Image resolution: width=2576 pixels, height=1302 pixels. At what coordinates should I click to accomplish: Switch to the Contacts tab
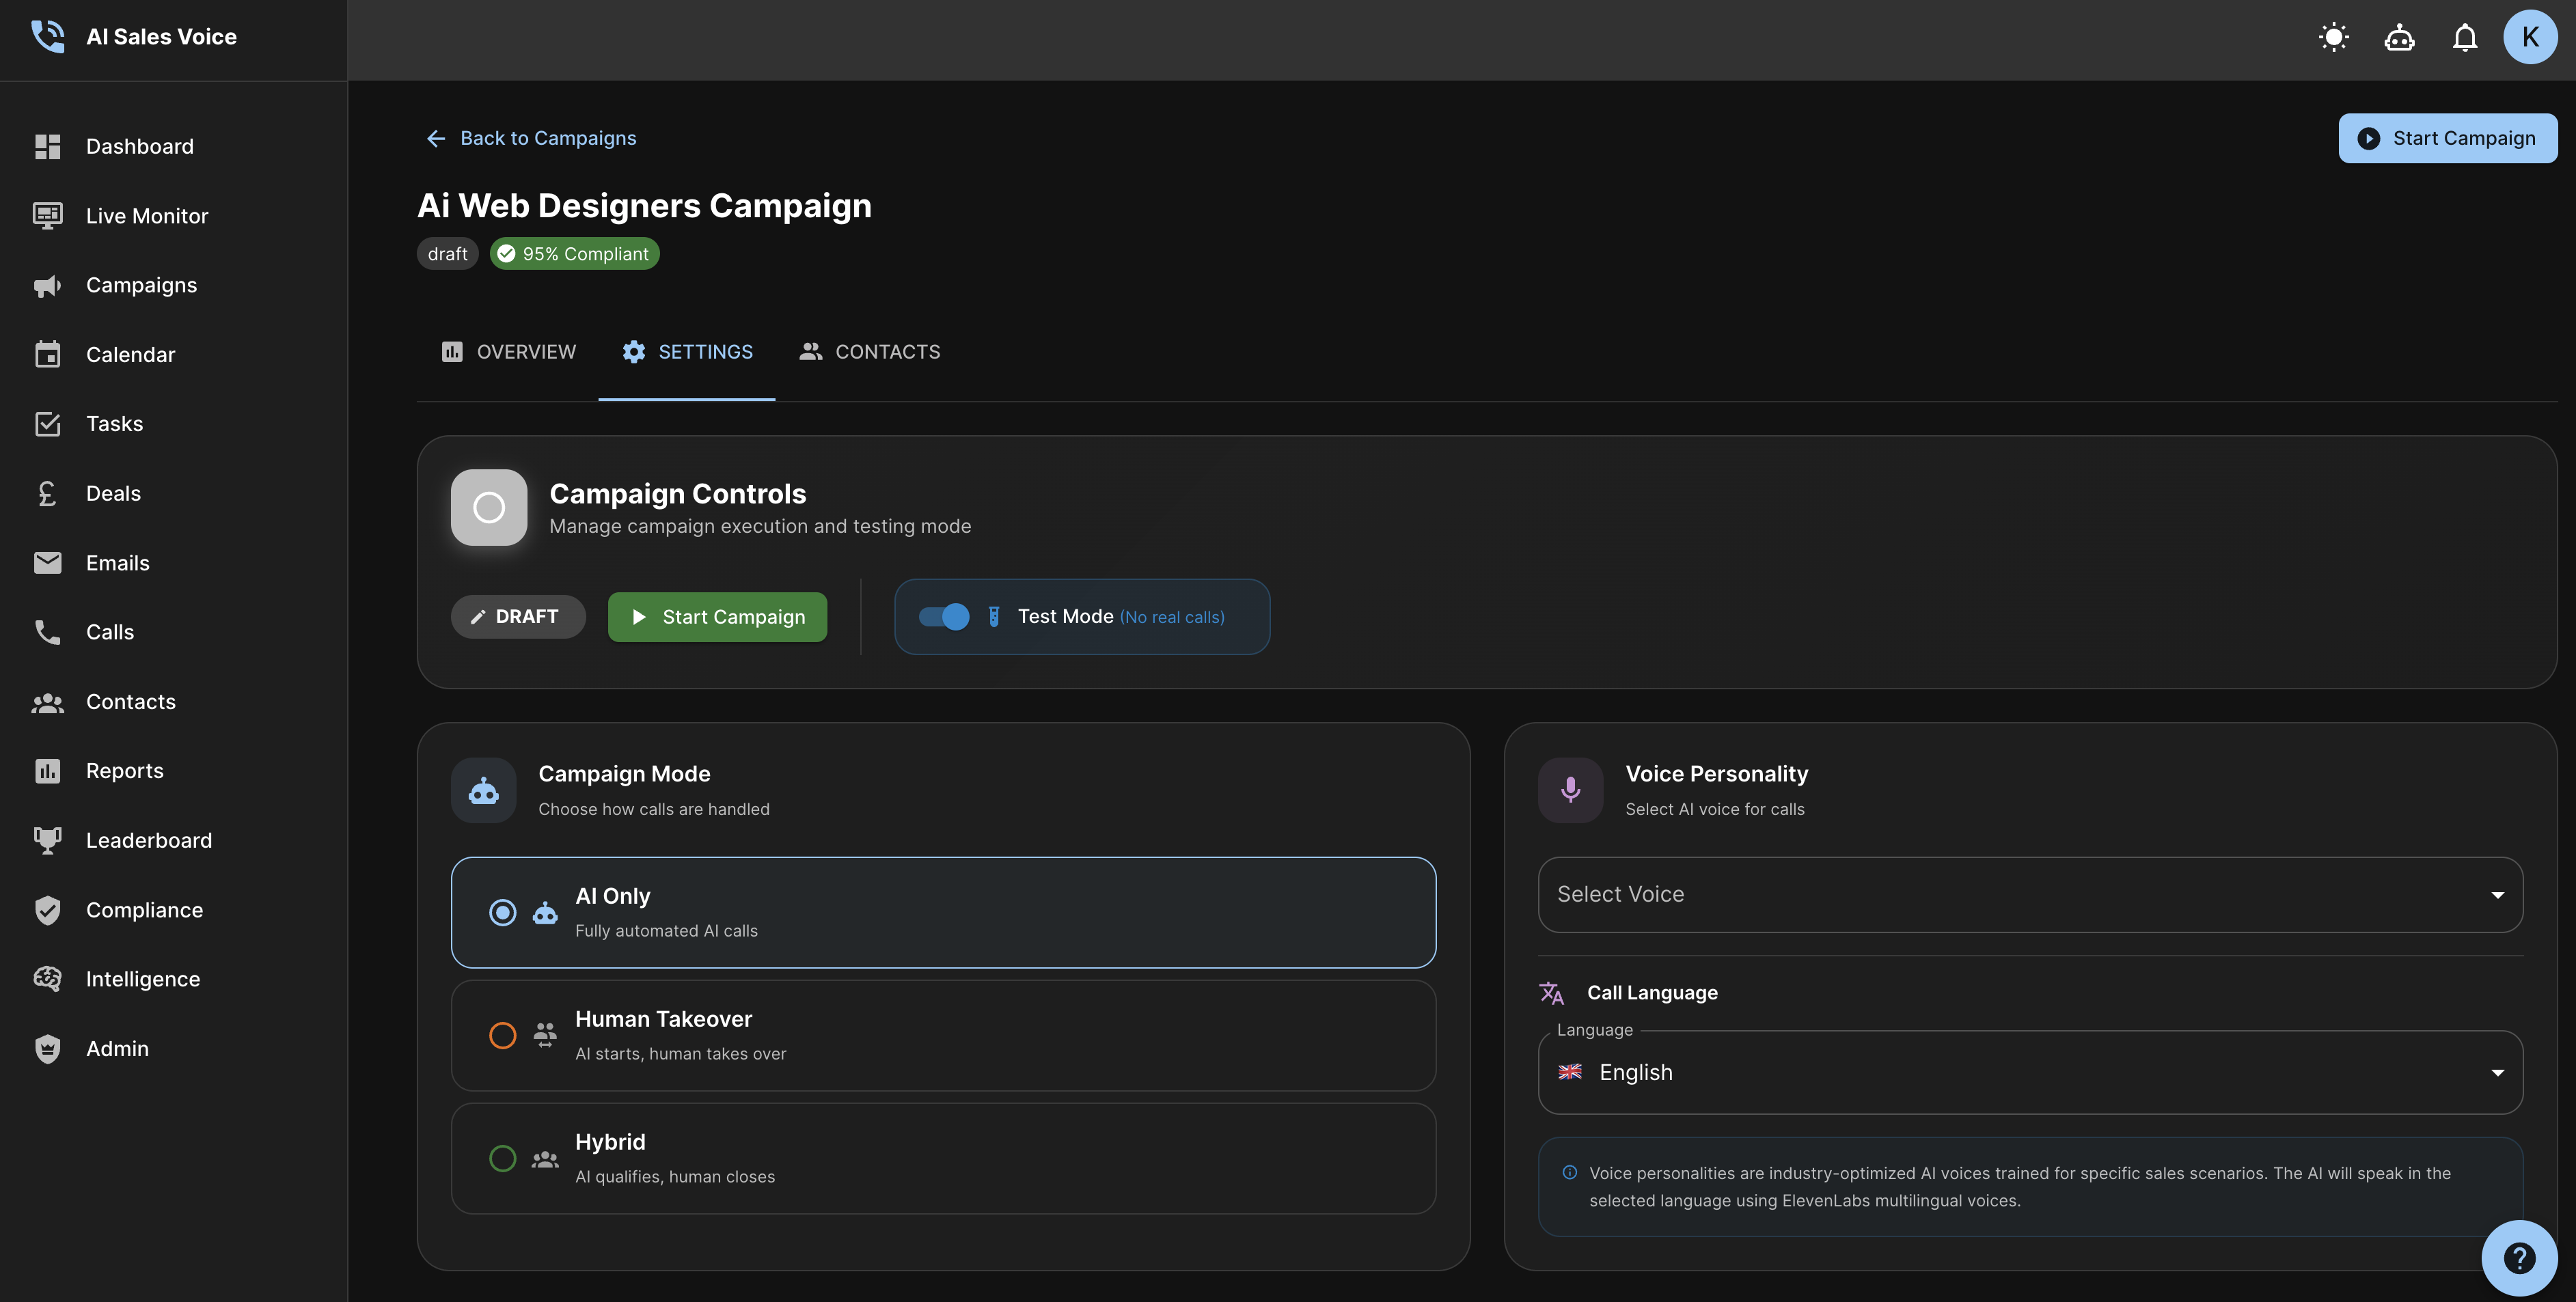coord(869,351)
